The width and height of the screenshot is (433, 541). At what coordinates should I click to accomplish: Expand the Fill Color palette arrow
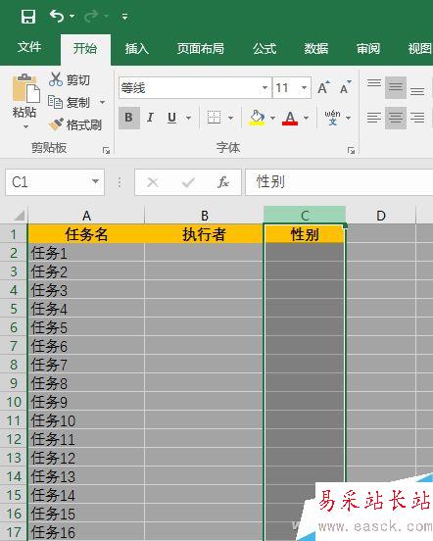coord(272,118)
